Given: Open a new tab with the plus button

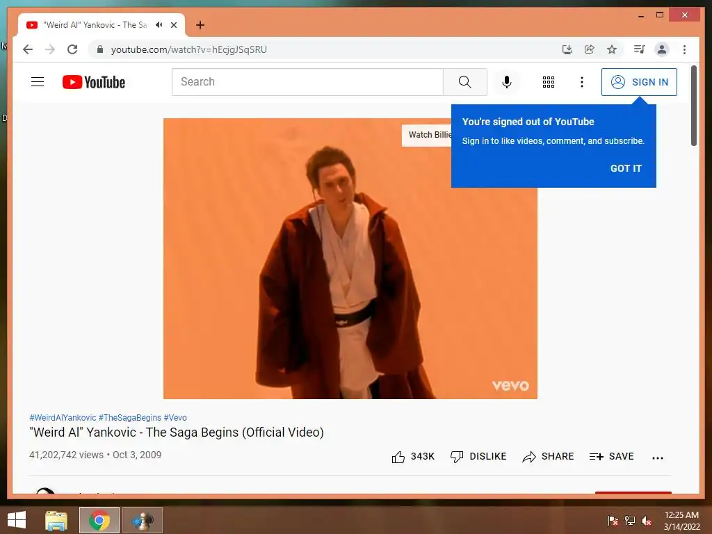Looking at the screenshot, I should tap(200, 25).
